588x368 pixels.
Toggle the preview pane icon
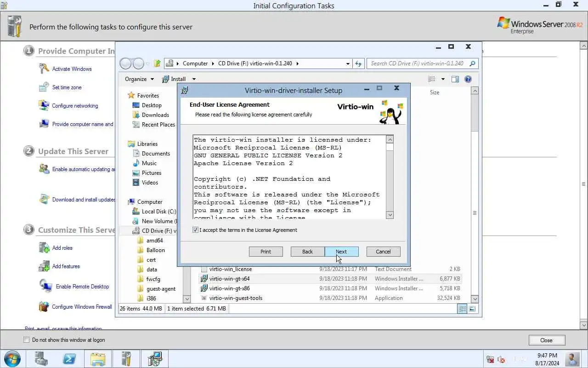click(455, 79)
